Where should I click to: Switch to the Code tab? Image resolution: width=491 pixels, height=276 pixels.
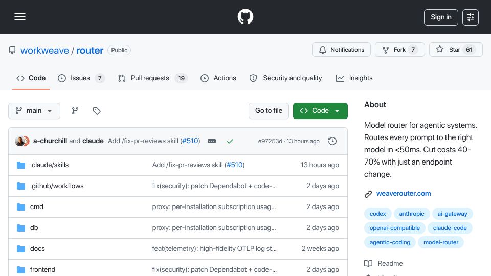(x=31, y=78)
